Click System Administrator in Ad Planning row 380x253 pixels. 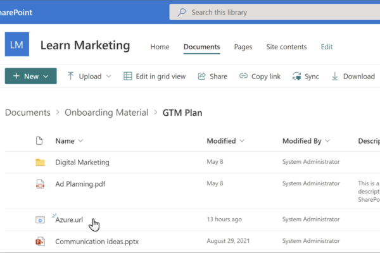click(311, 183)
